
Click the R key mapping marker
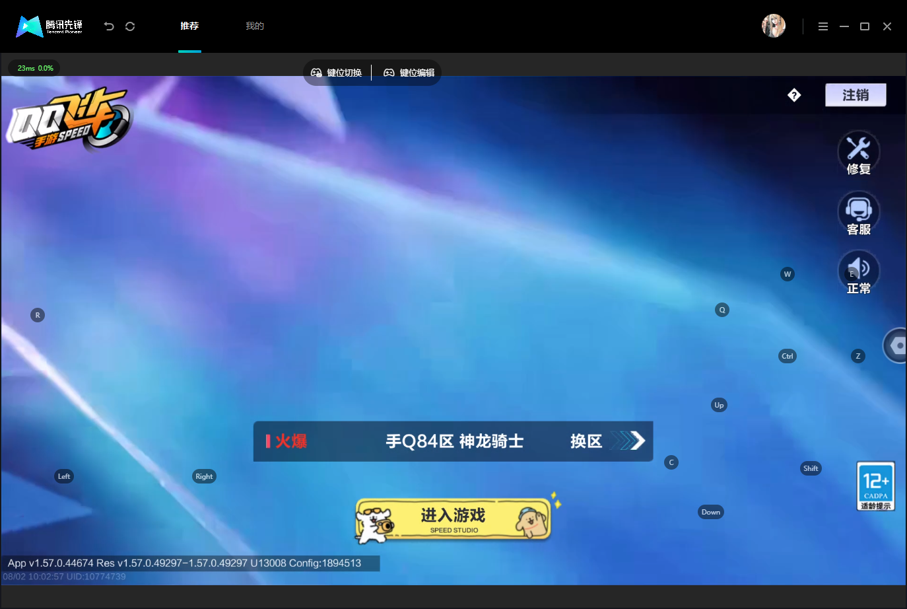(x=38, y=315)
